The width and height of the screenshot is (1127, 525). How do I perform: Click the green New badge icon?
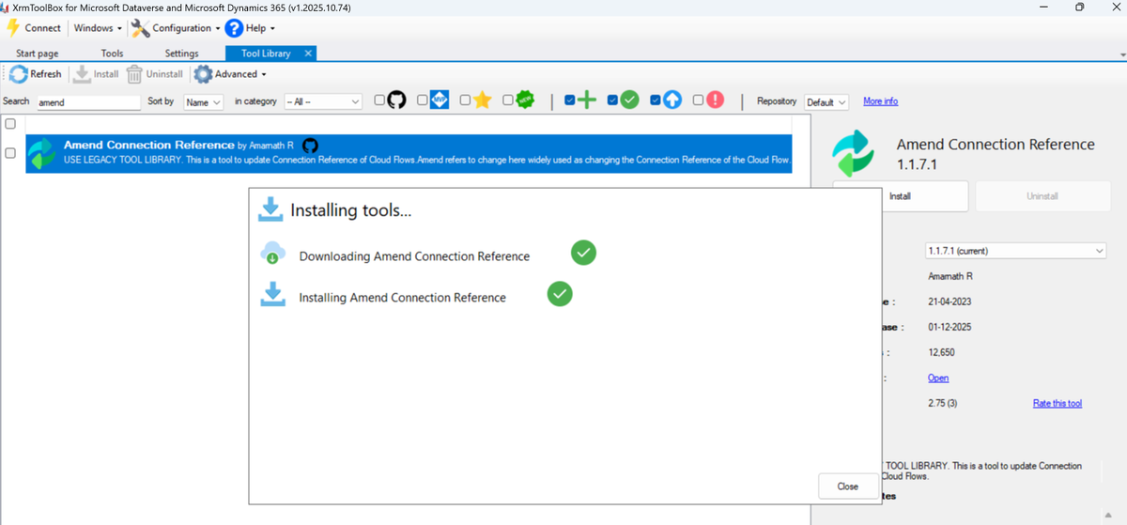526,100
